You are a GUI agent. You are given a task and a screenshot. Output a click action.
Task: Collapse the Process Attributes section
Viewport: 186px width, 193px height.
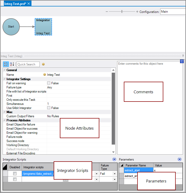click(4, 120)
